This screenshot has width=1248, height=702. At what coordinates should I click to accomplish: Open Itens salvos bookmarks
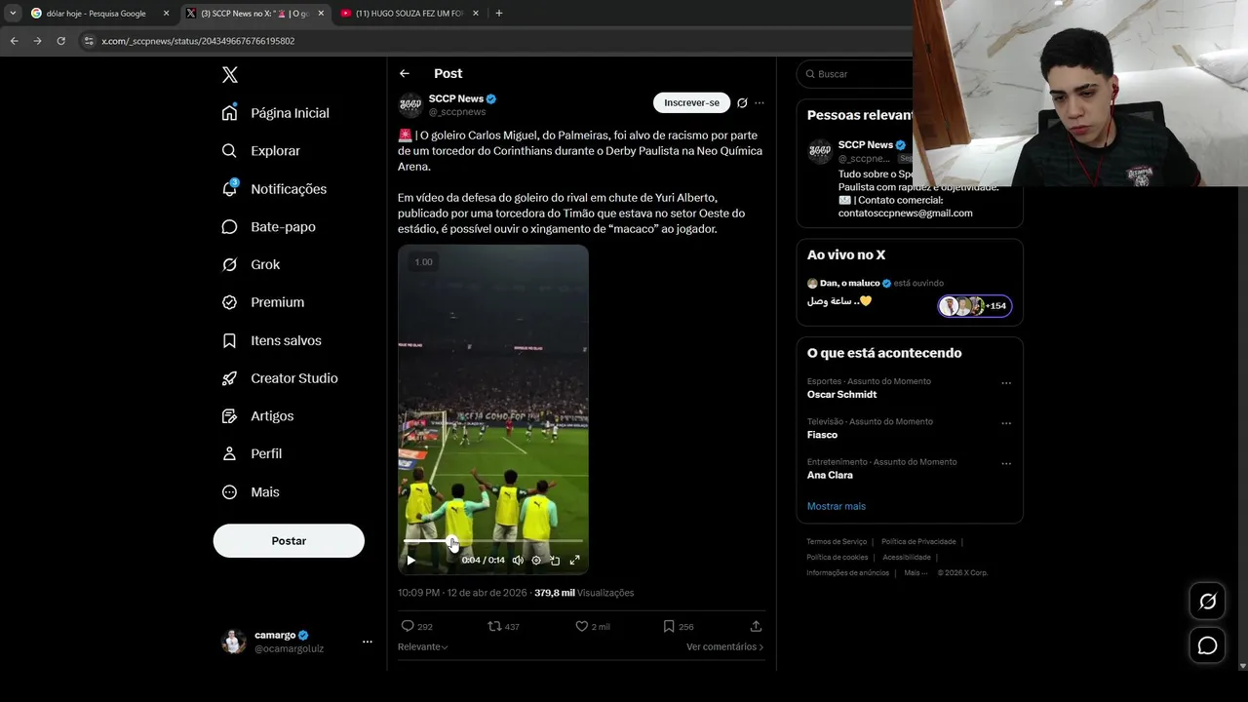coord(272,340)
